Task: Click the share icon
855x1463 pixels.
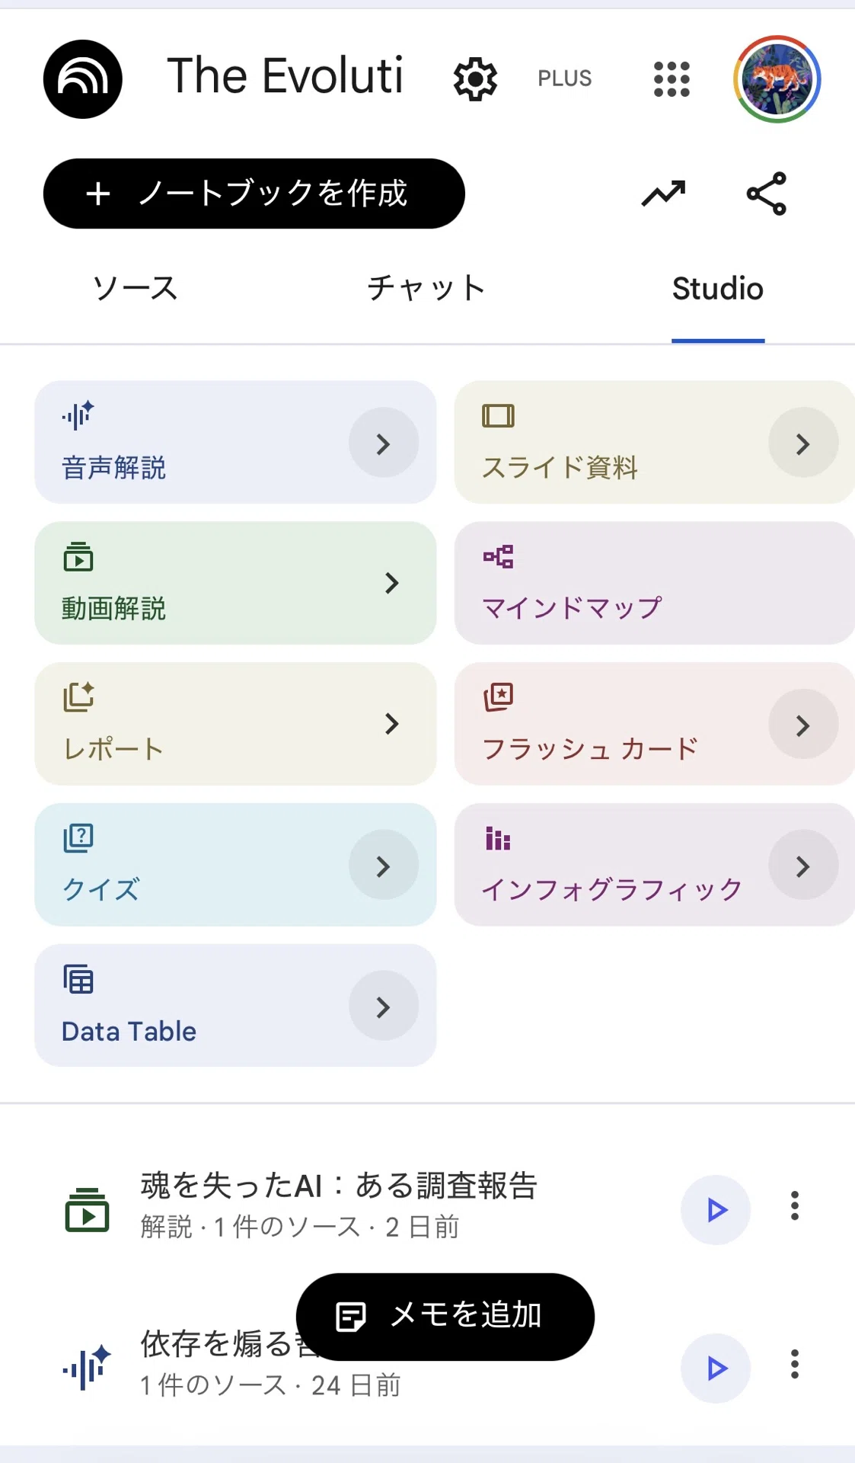Action: click(x=766, y=194)
